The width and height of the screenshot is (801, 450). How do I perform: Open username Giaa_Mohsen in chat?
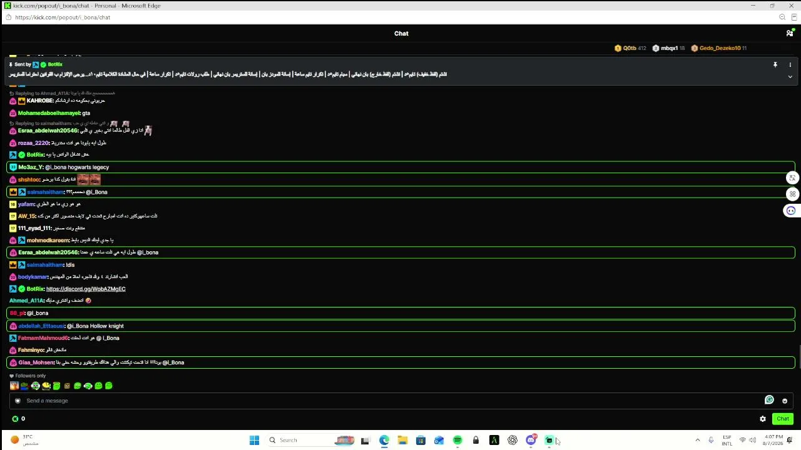[x=36, y=362]
